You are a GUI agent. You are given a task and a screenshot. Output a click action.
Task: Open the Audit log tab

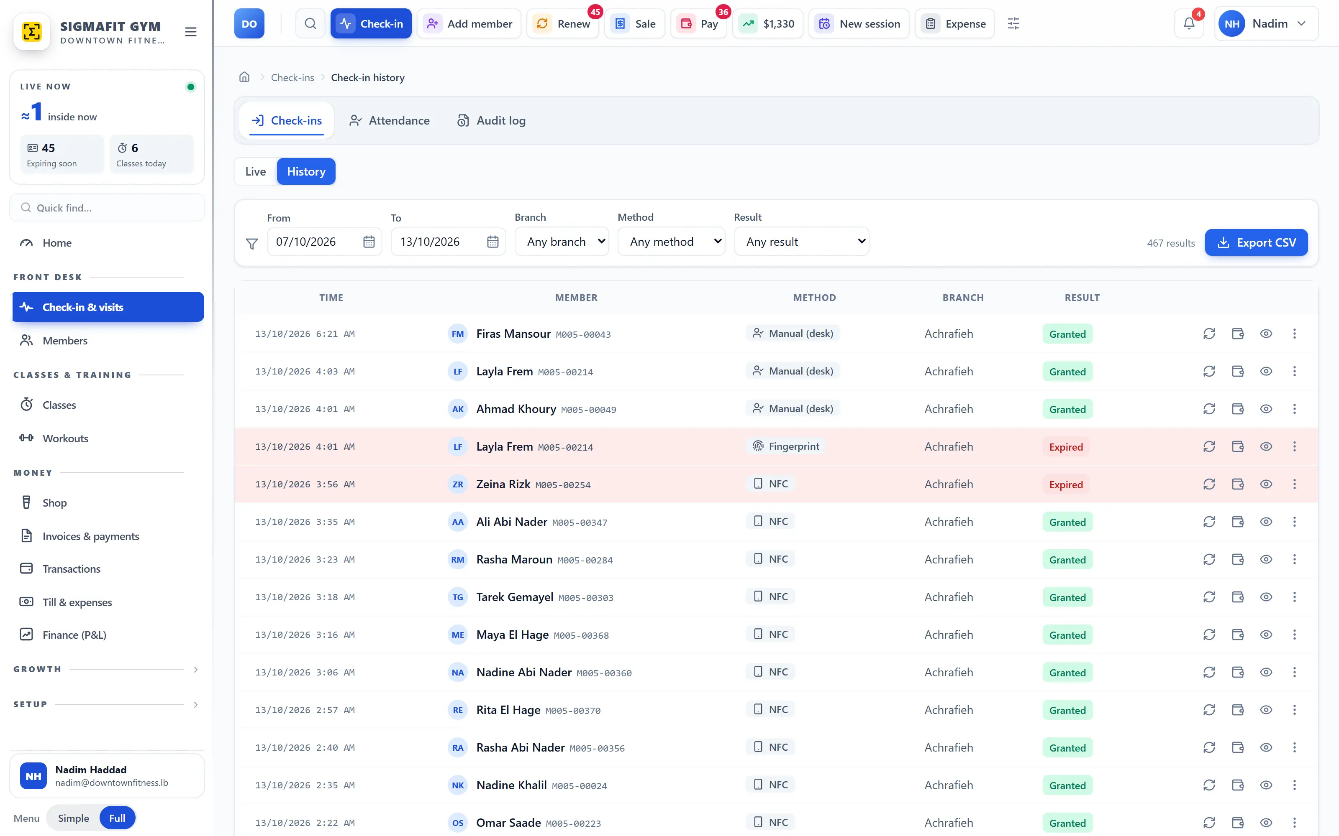[491, 120]
